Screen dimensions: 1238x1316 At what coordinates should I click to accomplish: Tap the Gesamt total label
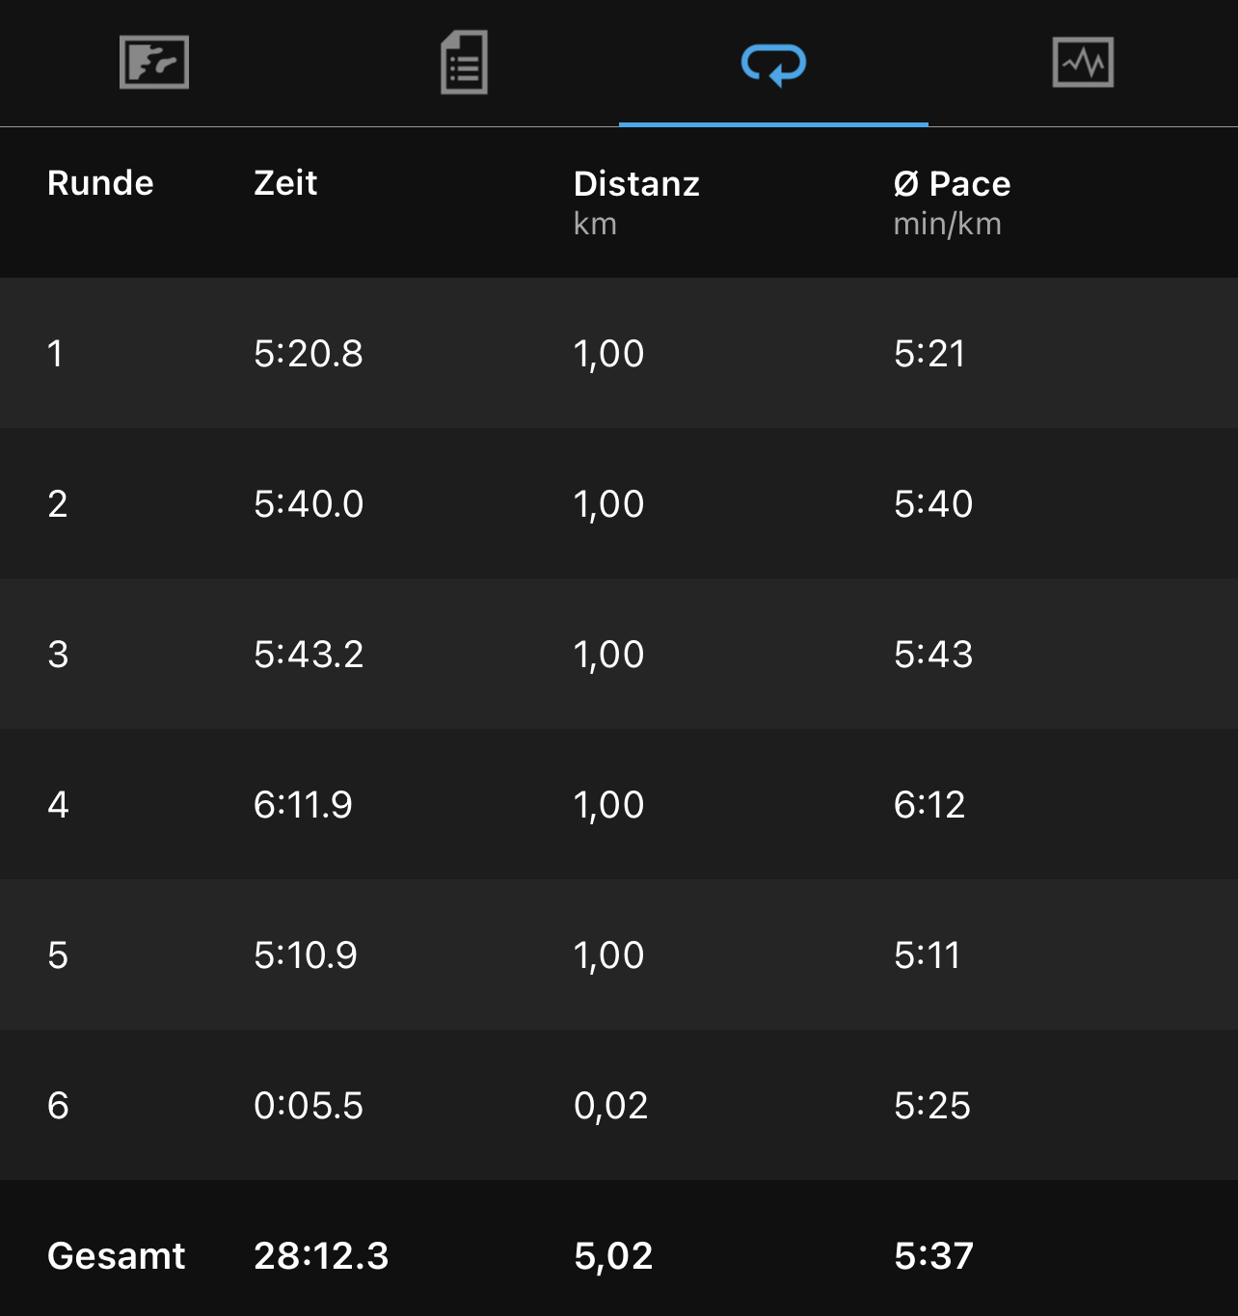(116, 1256)
